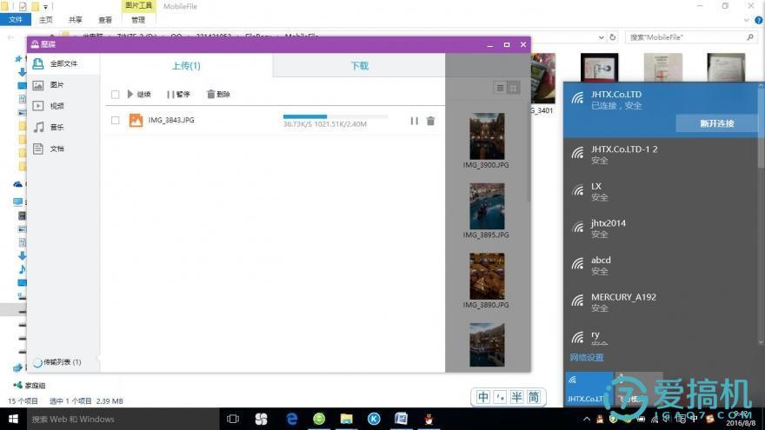765x430 pixels.
Task: Delete the IMG_3843.JPG upload task
Action: click(430, 121)
